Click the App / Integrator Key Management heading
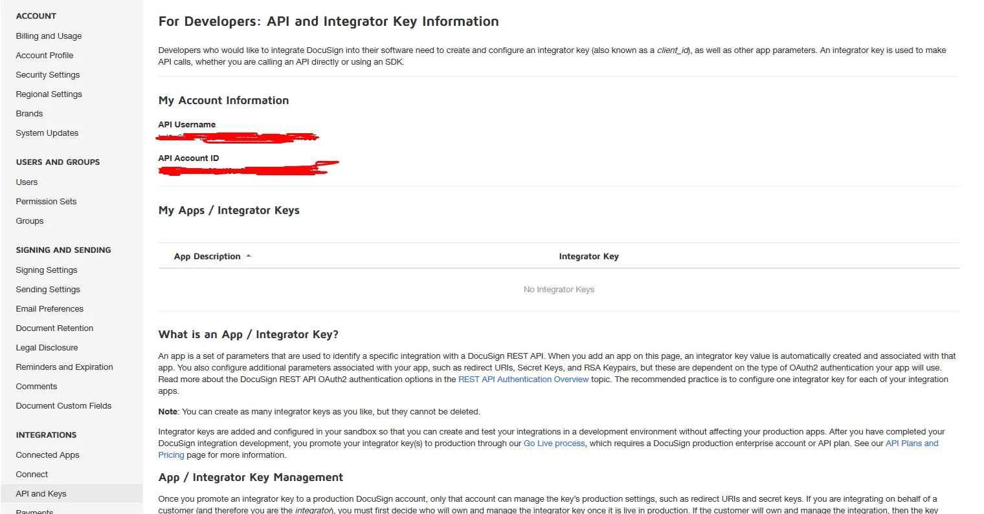984x514 pixels. [251, 478]
